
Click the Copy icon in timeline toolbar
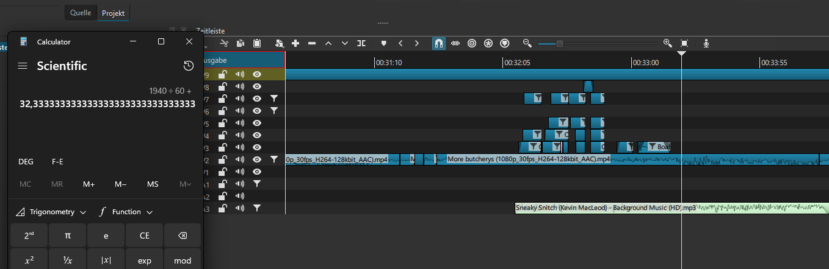[241, 43]
